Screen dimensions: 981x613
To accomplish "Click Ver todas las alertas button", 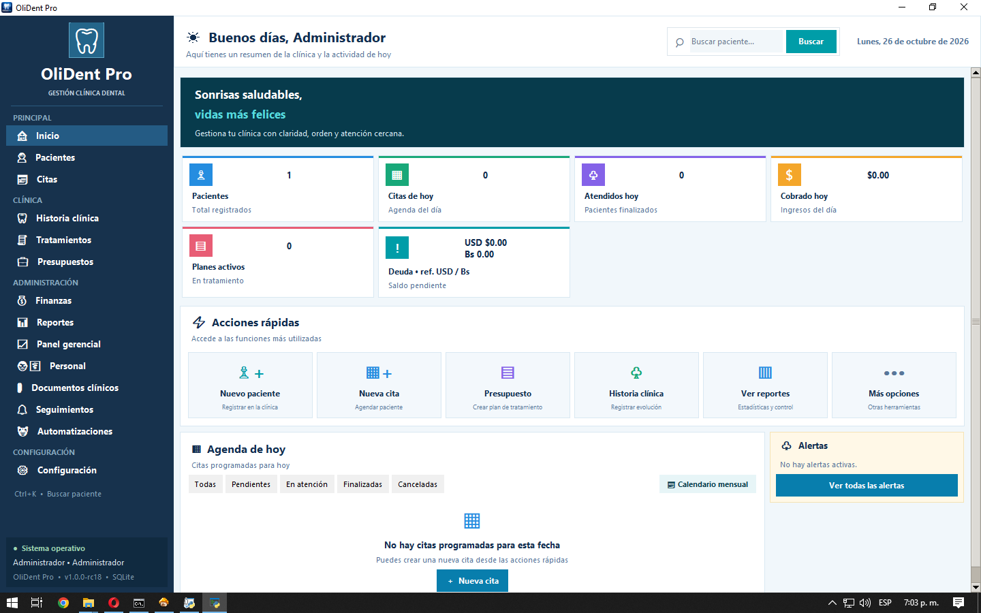I will (x=867, y=486).
